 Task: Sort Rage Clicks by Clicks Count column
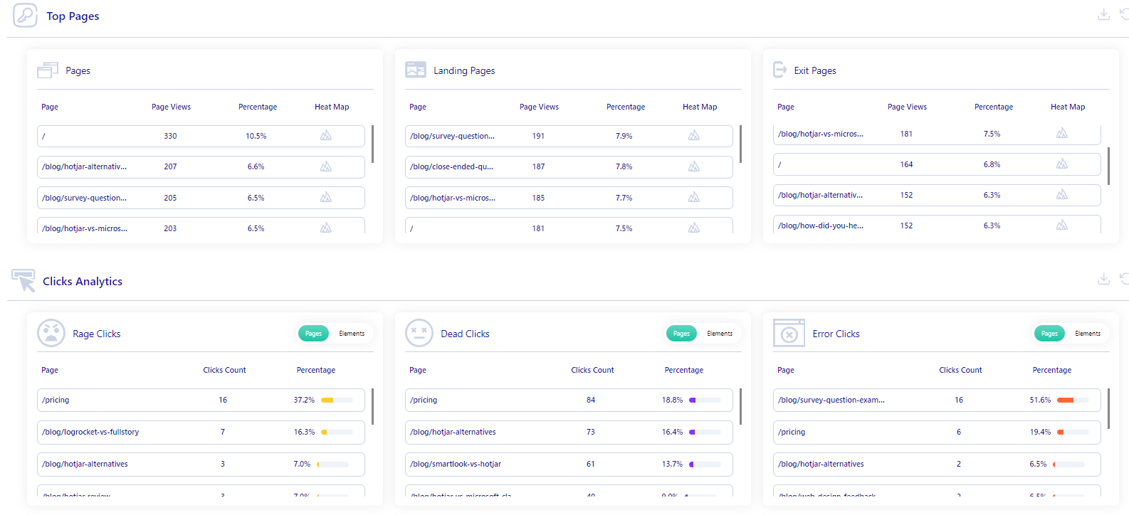[x=224, y=370]
